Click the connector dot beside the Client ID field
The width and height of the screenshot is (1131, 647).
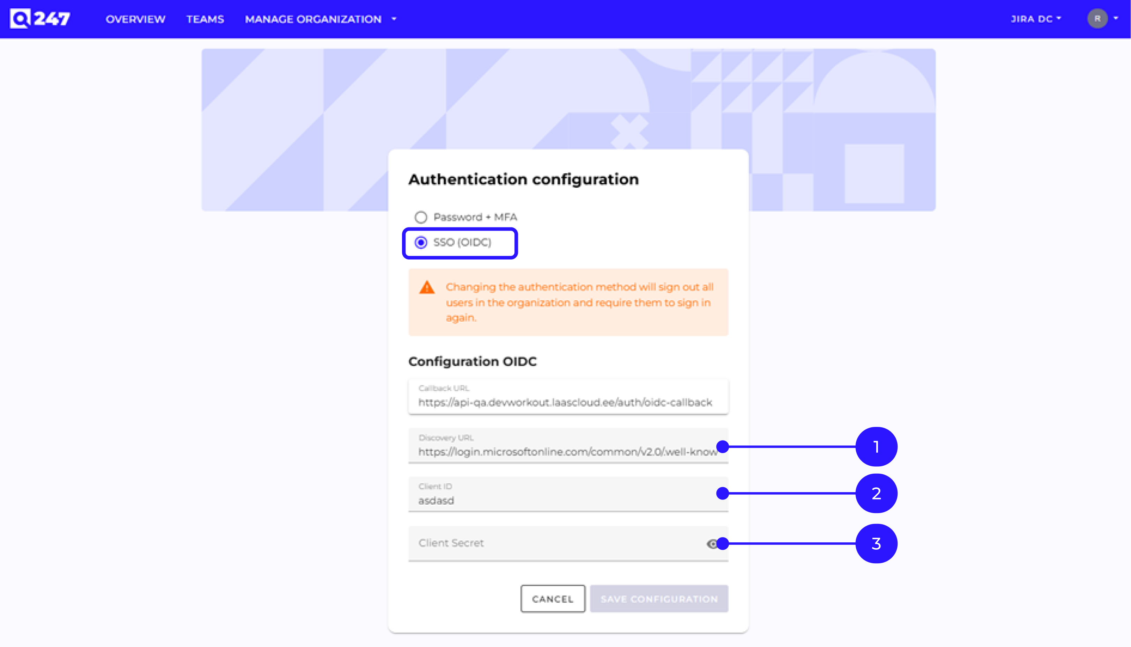tap(722, 493)
